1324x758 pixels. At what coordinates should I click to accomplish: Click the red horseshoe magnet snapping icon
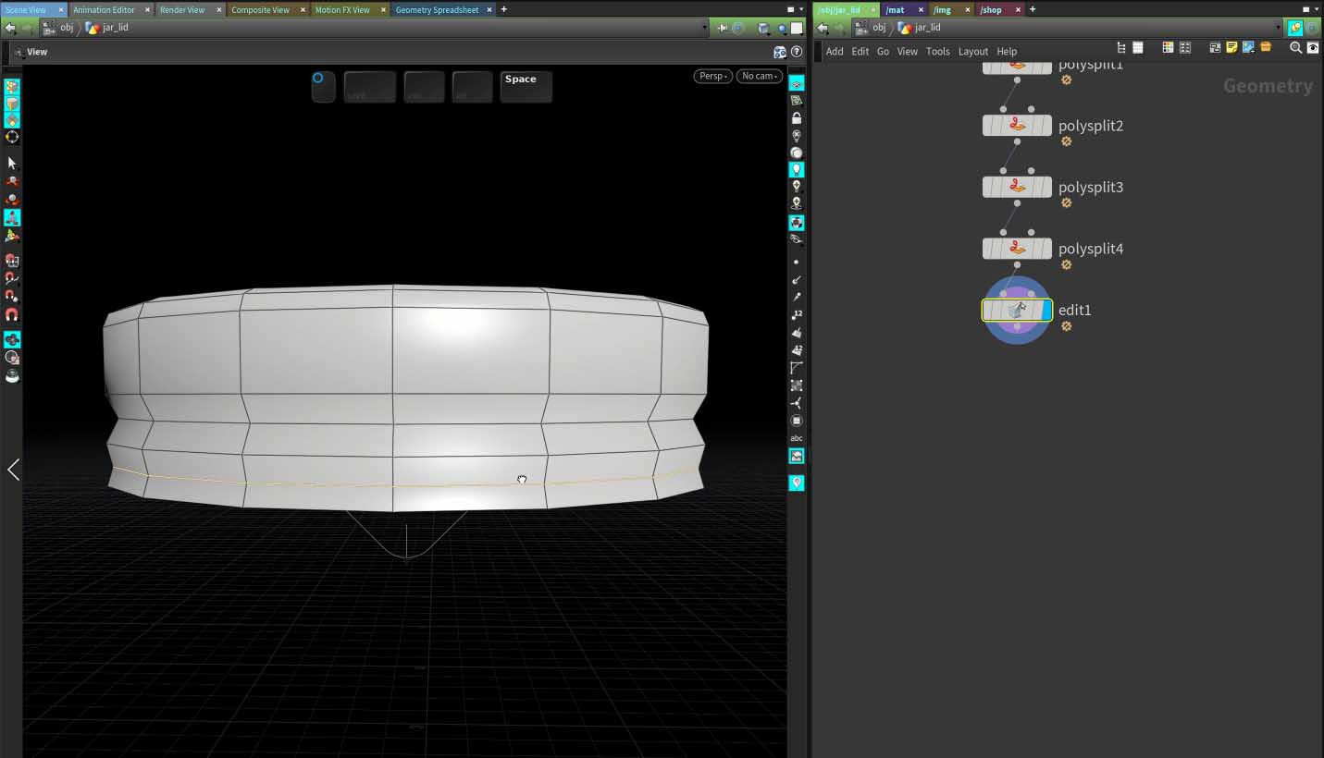pyautogui.click(x=12, y=314)
